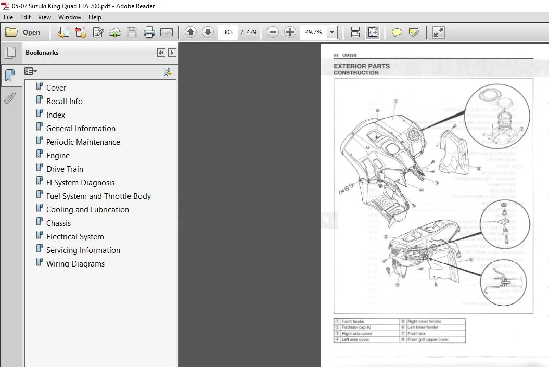Go to Cooling and Lubrication bookmark

87,210
